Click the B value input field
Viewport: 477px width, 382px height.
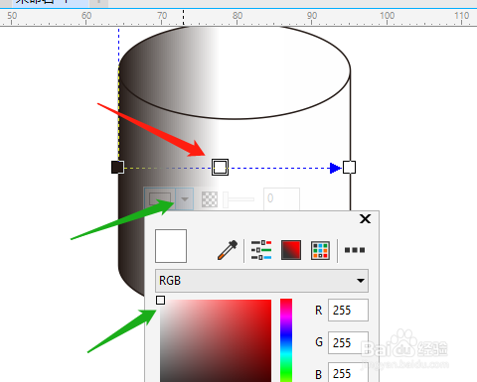[348, 373]
